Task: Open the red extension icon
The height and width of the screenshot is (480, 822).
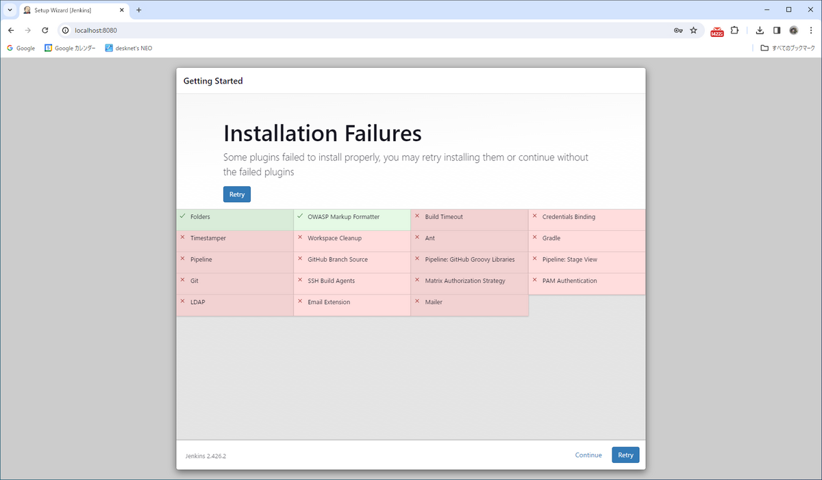Action: click(x=717, y=31)
